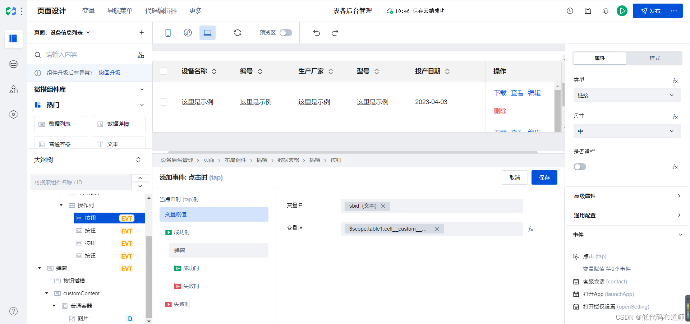Open the 代码编辑器 menu

click(x=161, y=11)
